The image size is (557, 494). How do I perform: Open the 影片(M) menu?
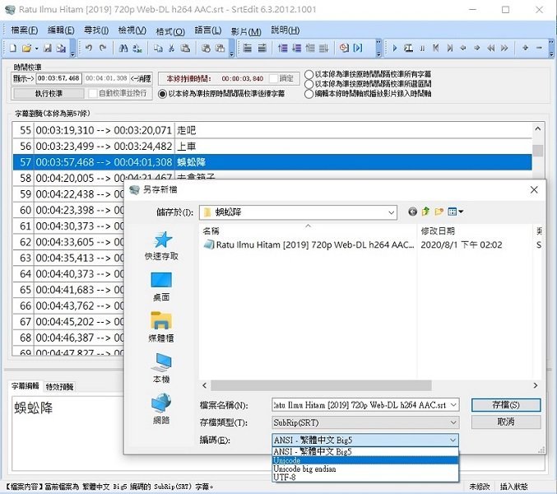246,31
